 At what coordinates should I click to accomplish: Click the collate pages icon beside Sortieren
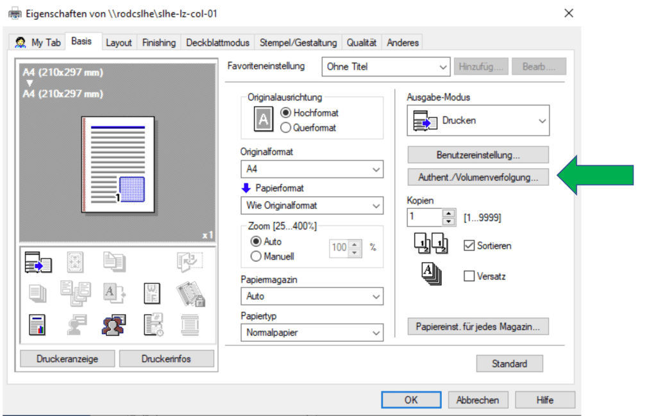click(430, 245)
